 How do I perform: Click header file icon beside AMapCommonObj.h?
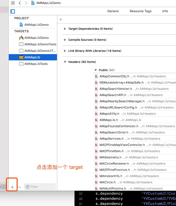pos(96,76)
